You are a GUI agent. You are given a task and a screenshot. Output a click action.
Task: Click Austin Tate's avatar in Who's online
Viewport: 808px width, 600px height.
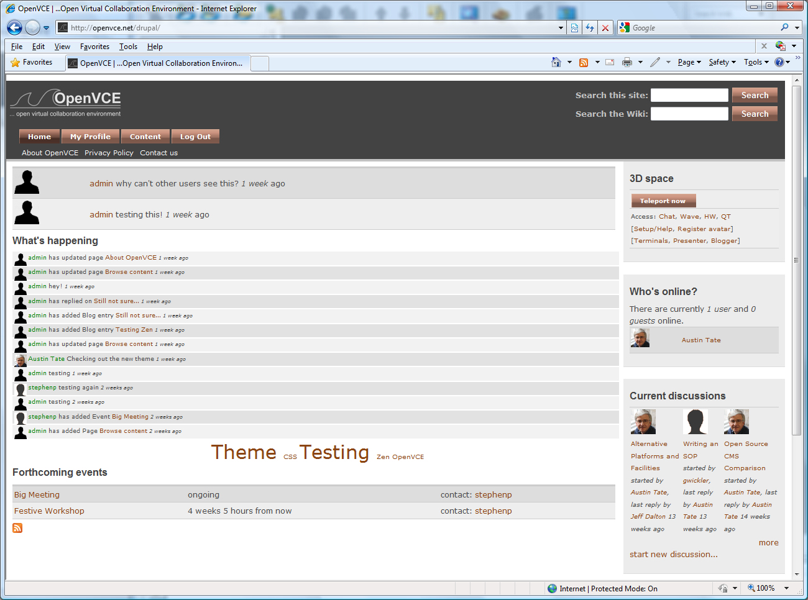[640, 338]
